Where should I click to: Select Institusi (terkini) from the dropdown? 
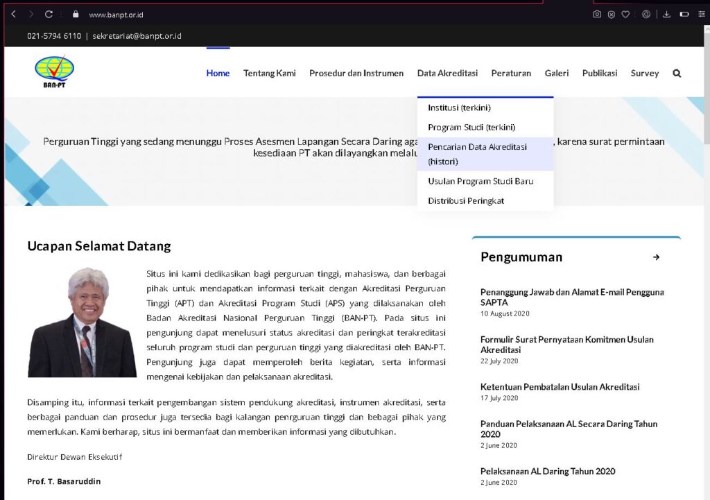(x=459, y=107)
